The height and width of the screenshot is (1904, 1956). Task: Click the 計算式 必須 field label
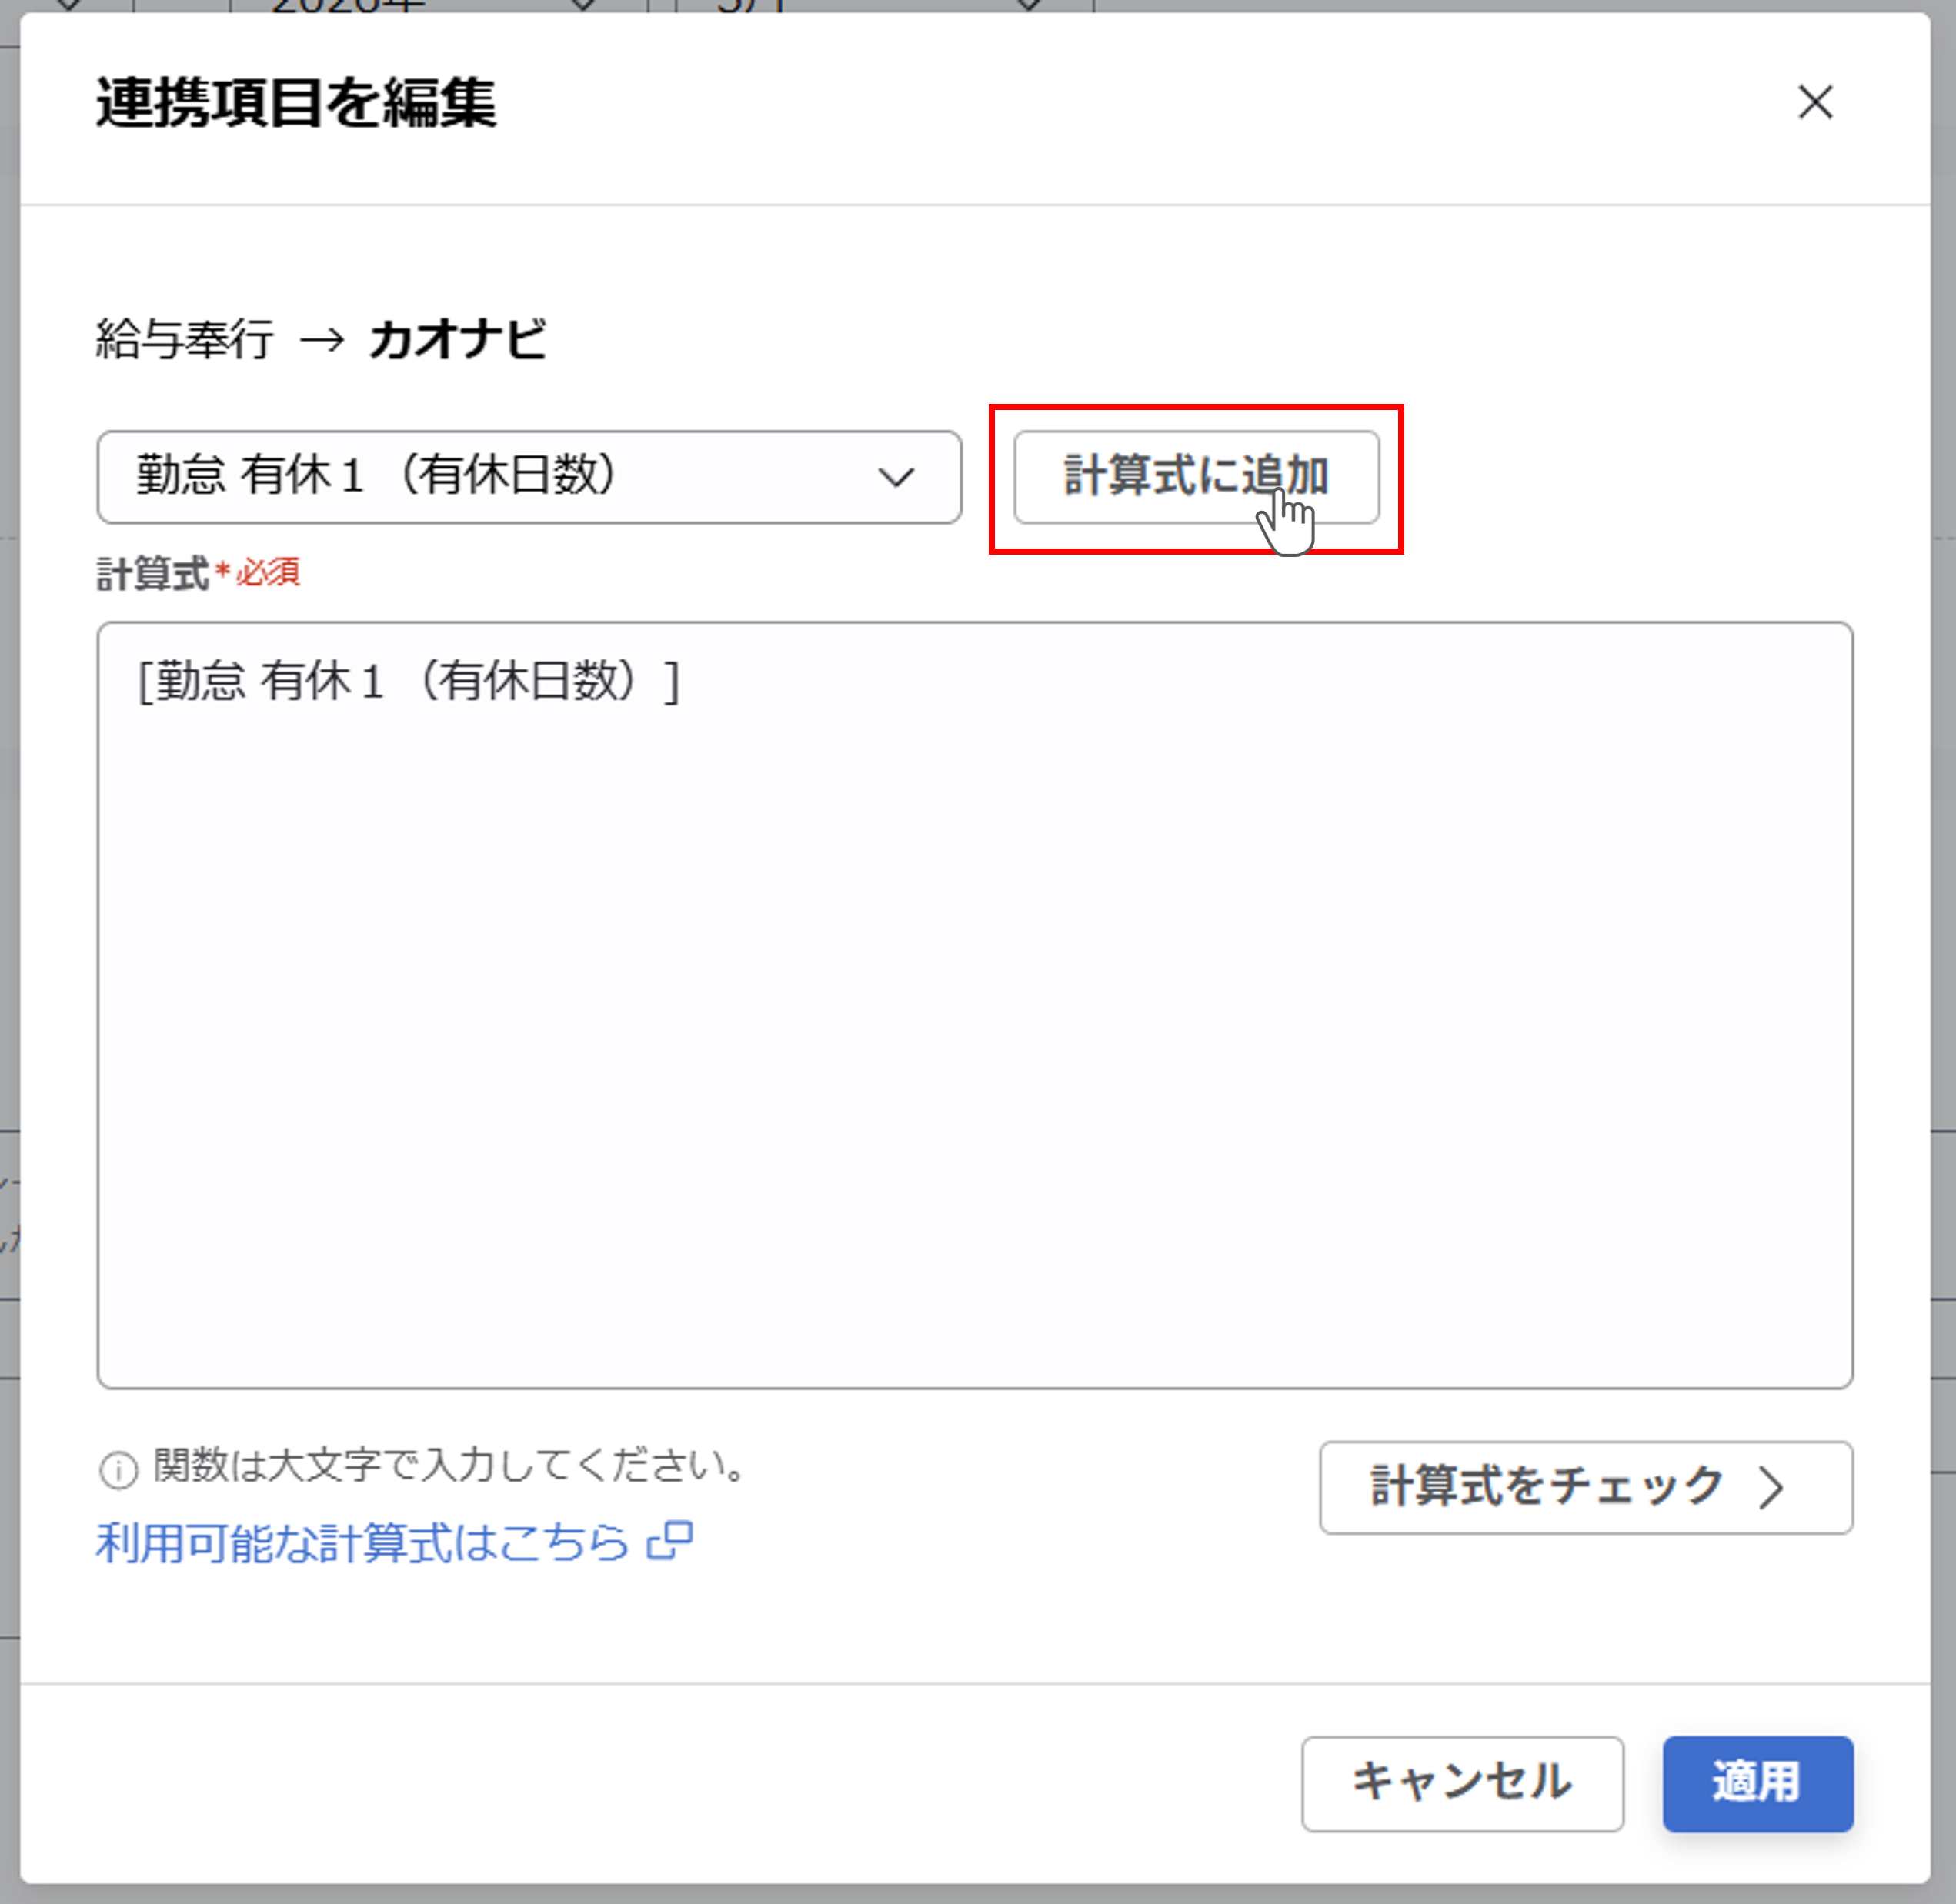198,574
